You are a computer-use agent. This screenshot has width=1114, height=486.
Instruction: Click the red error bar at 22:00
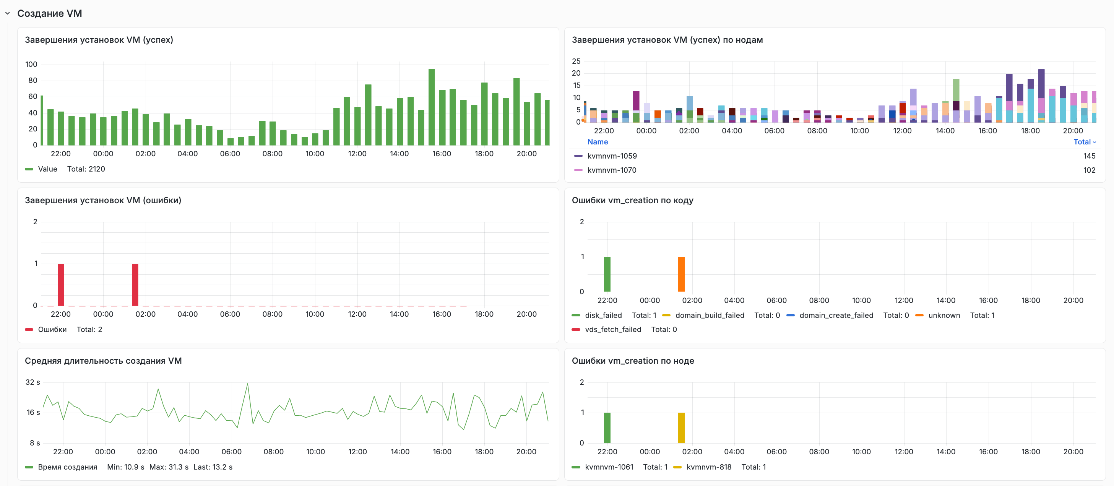pyautogui.click(x=61, y=285)
